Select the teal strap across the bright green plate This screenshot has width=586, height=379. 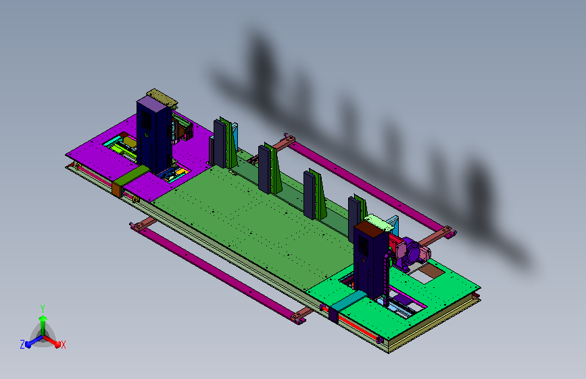click(x=349, y=301)
